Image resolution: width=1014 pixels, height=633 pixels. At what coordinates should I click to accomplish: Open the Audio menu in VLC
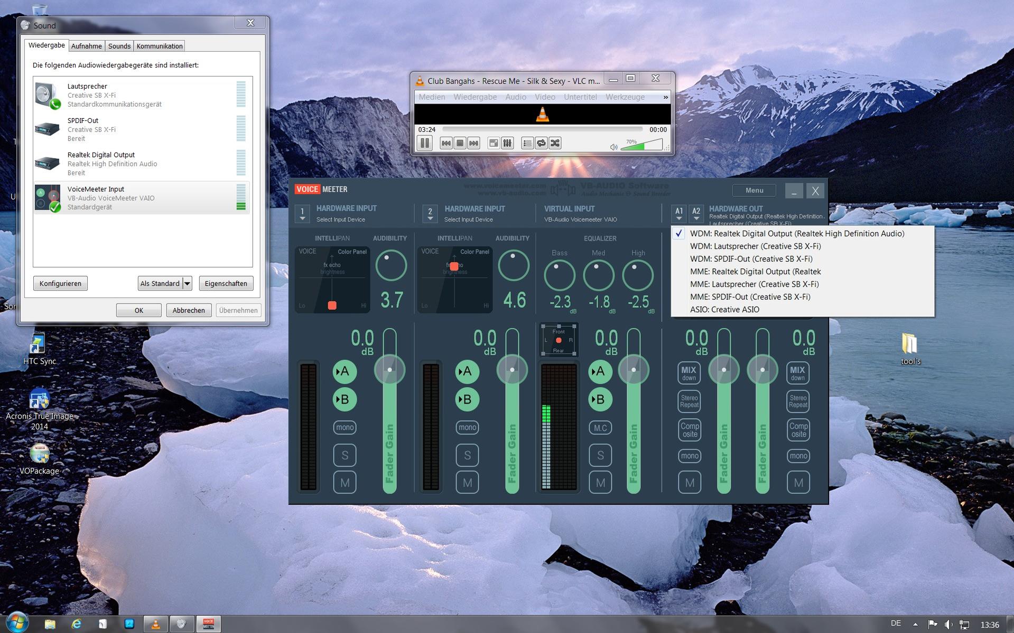tap(515, 97)
